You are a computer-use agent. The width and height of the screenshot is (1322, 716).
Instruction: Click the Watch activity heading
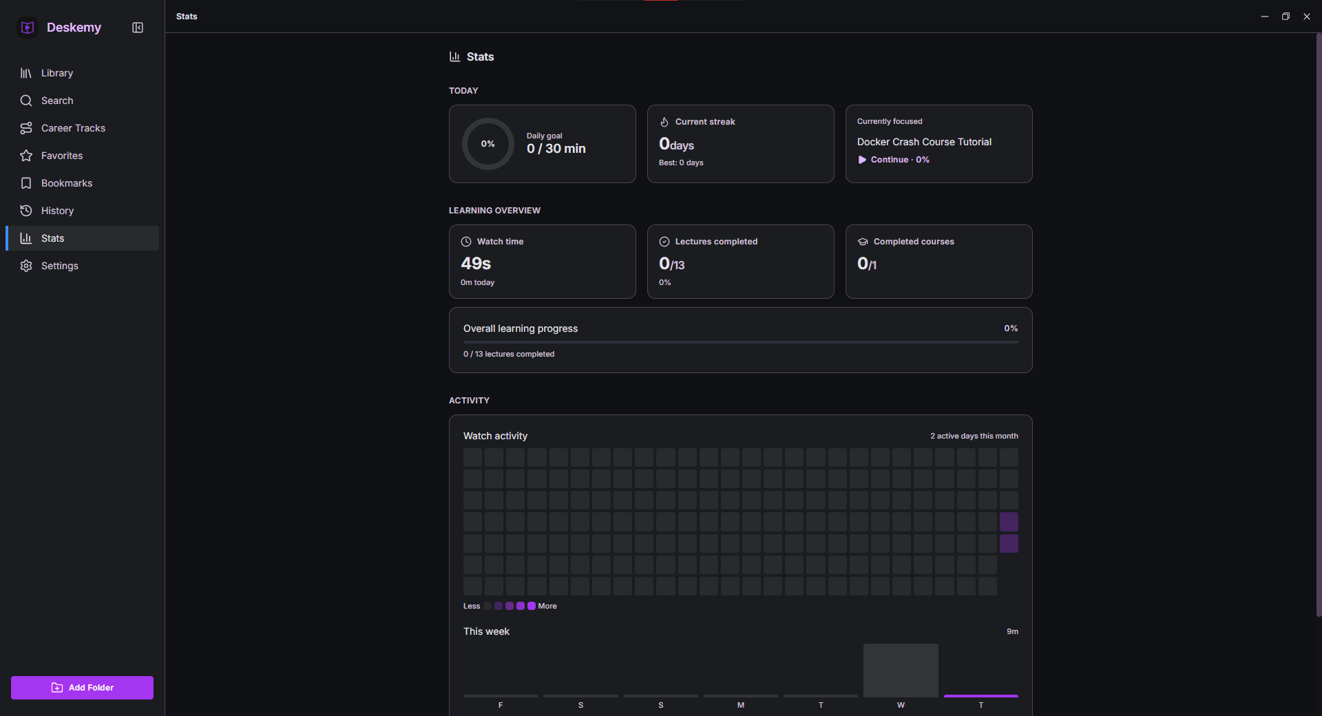pyautogui.click(x=495, y=436)
